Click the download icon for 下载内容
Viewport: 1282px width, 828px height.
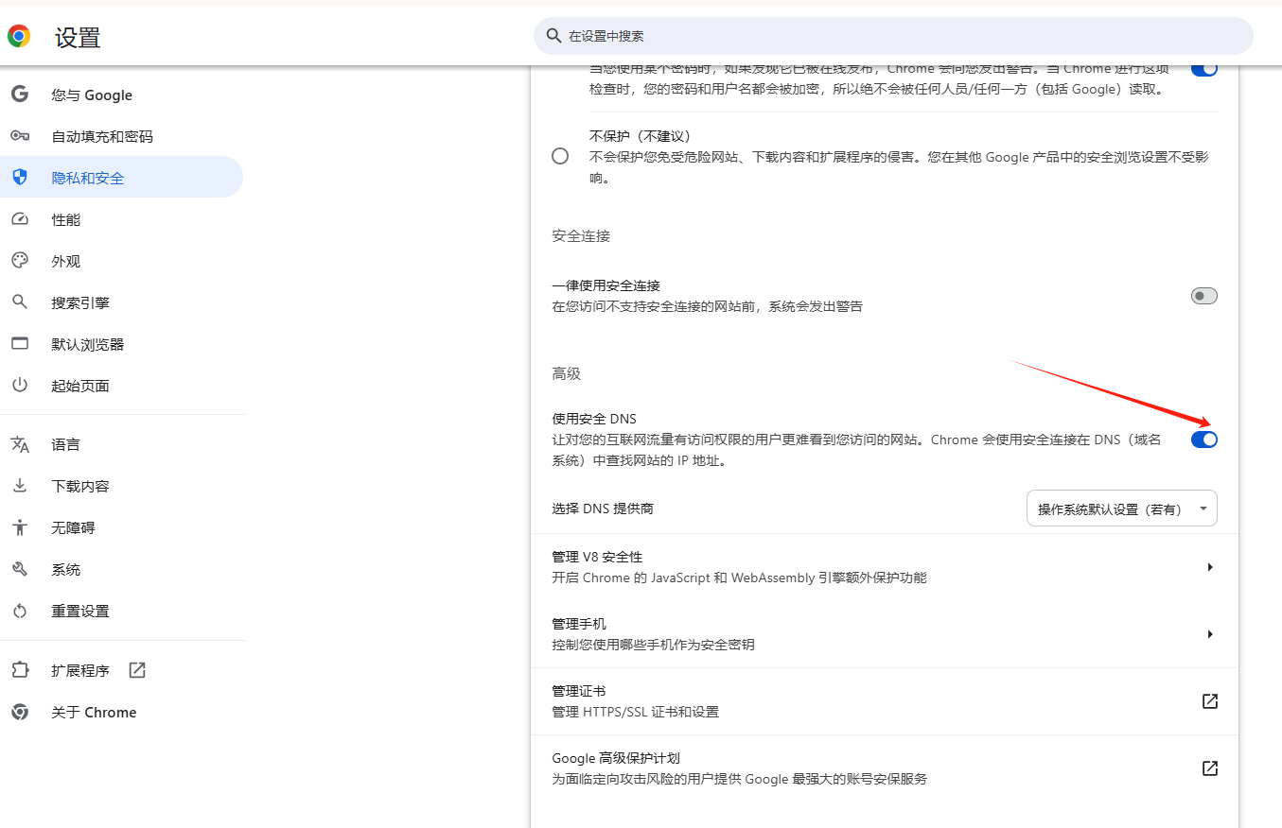20,486
